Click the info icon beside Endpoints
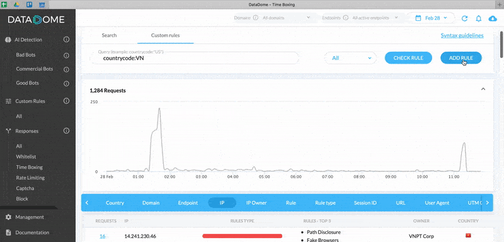This screenshot has height=242, width=504. click(x=345, y=18)
